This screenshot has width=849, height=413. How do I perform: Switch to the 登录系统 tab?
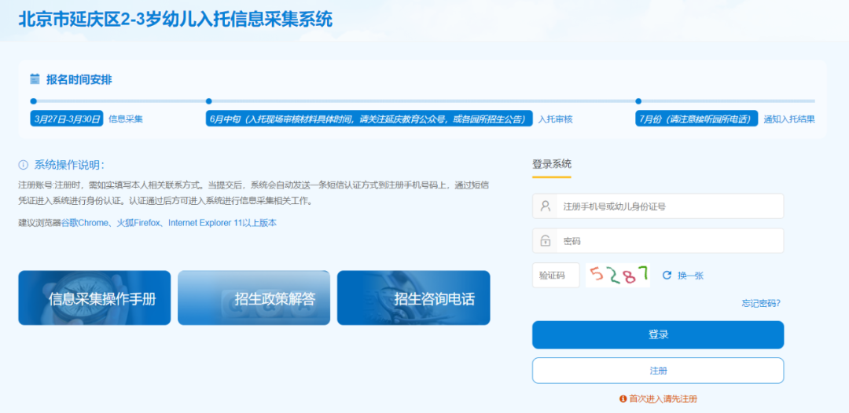552,165
